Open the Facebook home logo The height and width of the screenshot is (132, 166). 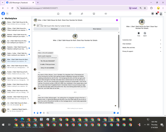click(3, 14)
